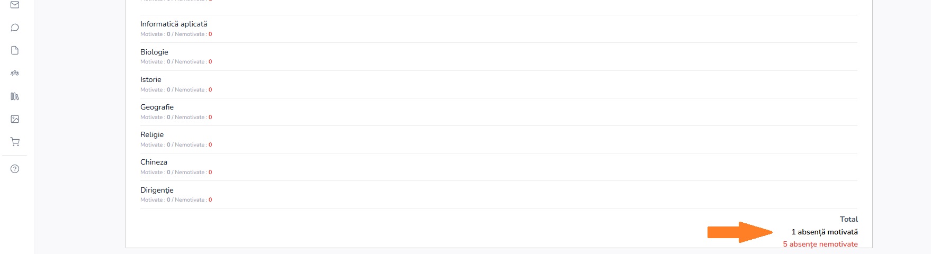This screenshot has height=254, width=931.
Task: Click the "1 absență motivată" total
Action: 824,232
